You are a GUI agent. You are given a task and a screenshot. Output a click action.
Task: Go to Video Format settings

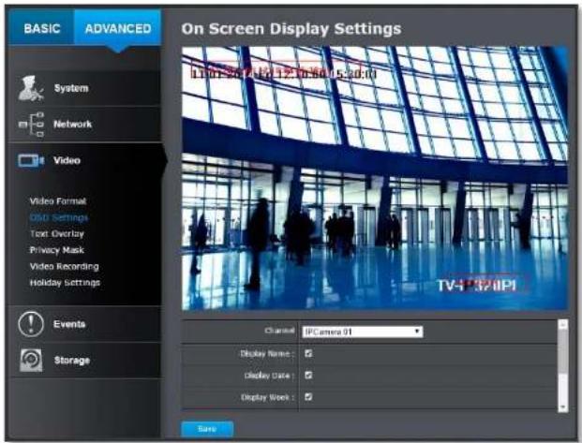pyautogui.click(x=58, y=201)
